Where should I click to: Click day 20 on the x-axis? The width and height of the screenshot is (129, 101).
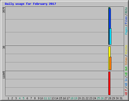click(x=79, y=98)
